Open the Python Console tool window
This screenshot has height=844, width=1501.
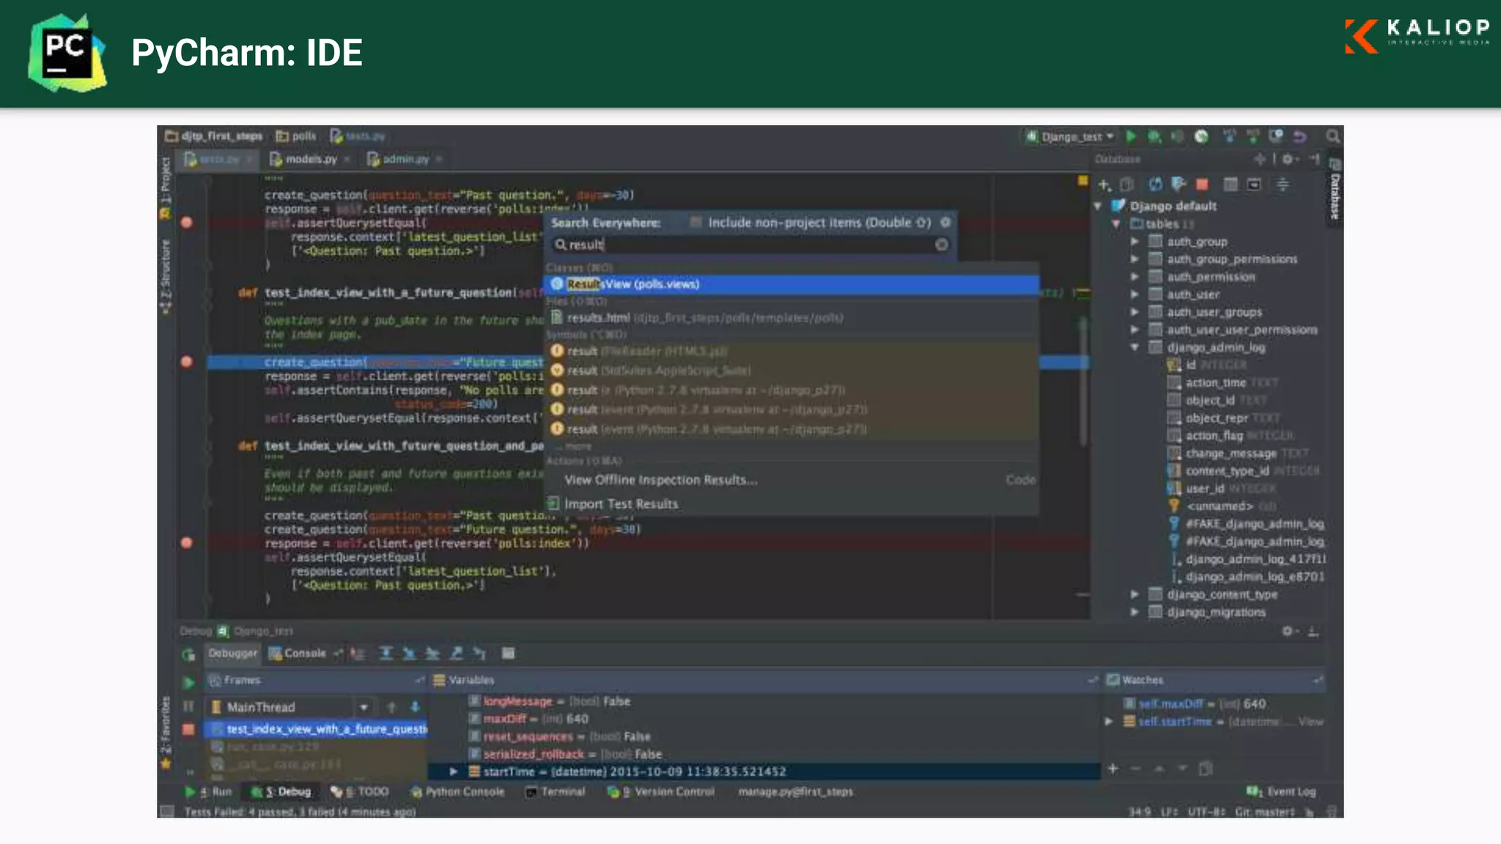coord(457,792)
